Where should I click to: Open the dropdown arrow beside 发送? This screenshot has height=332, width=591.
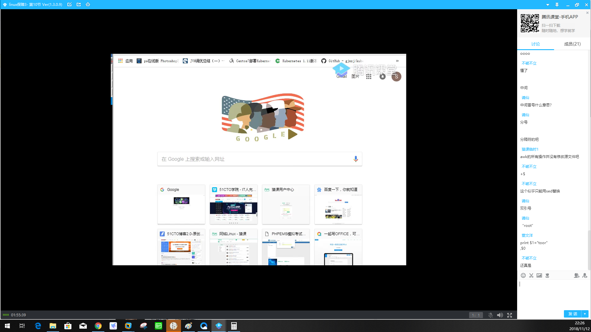pos(585,314)
